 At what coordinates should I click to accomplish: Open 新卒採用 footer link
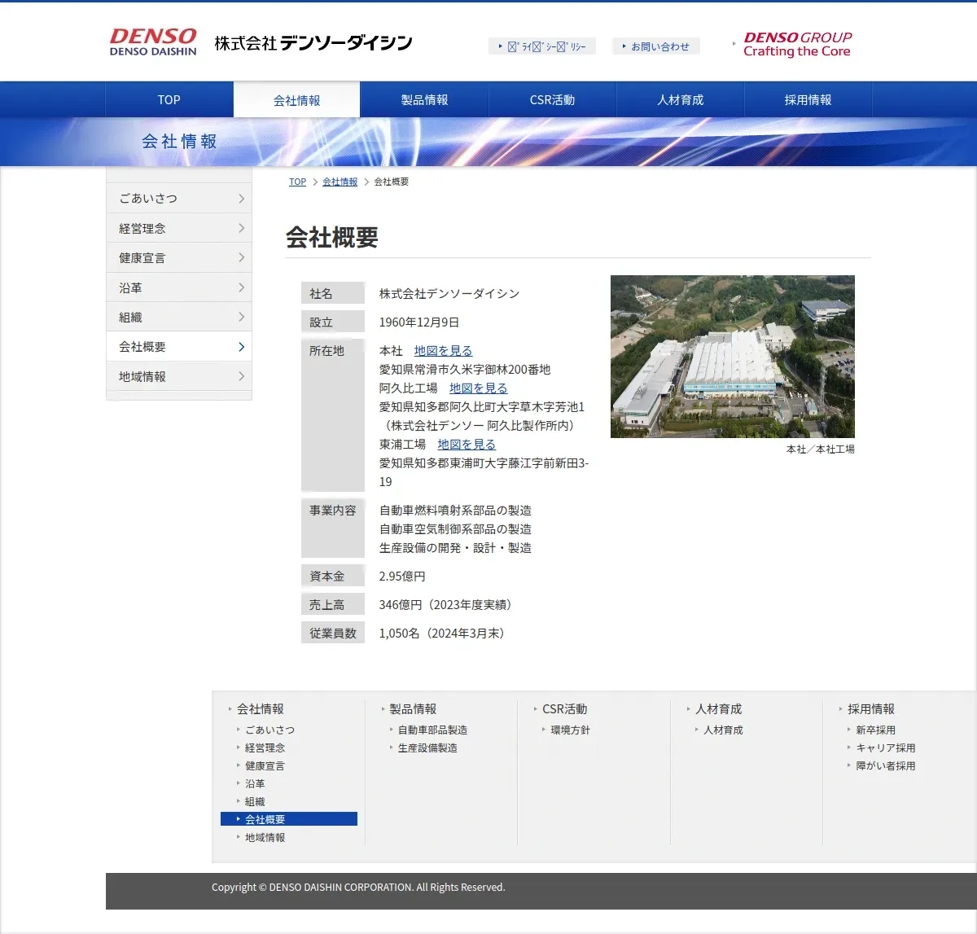[875, 730]
